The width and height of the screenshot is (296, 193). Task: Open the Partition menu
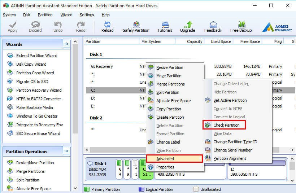[x=45, y=15]
